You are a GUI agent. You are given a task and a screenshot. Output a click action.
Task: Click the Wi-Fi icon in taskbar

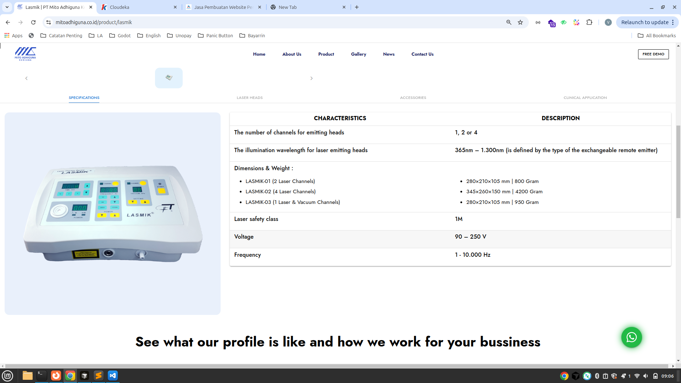pyautogui.click(x=637, y=376)
